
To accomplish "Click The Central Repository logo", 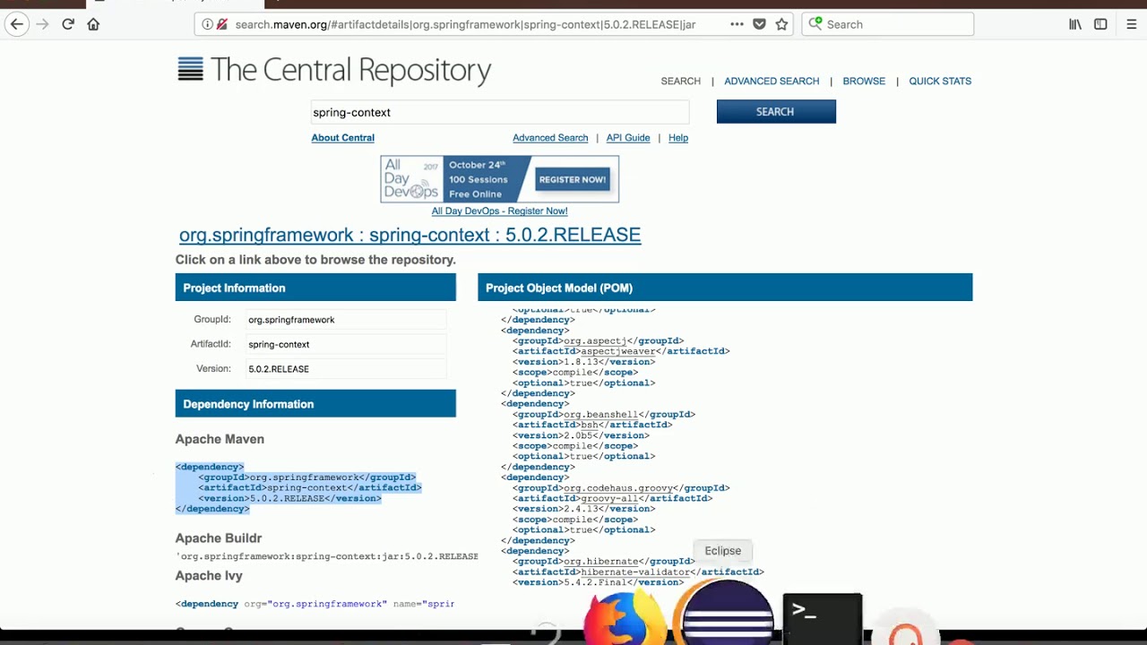I will pos(334,70).
